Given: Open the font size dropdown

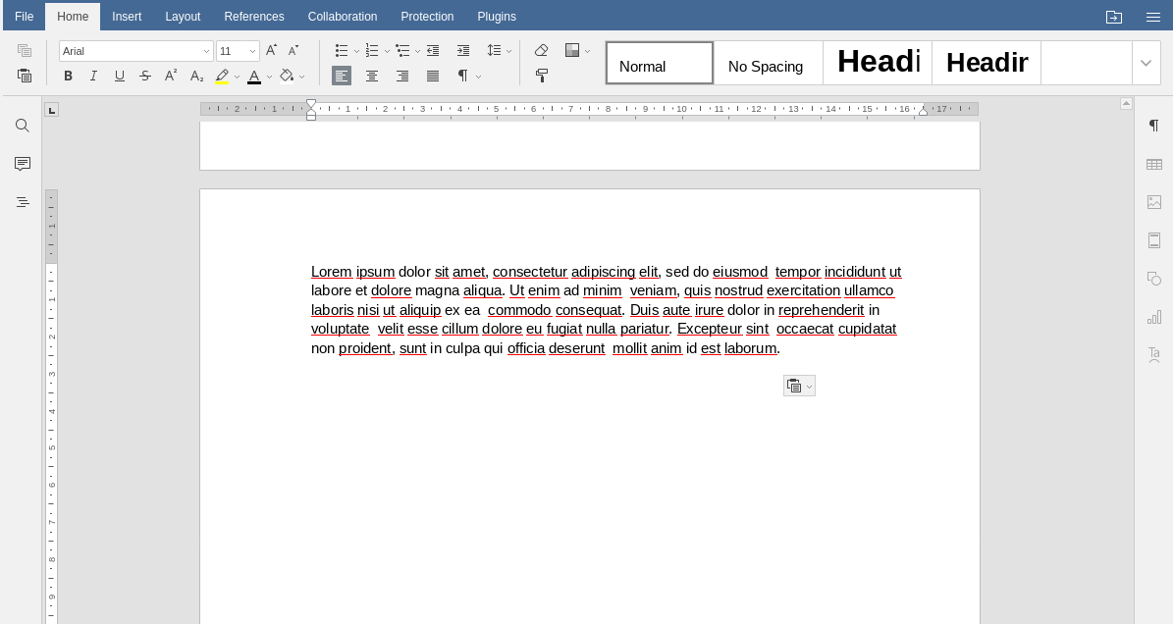Looking at the screenshot, I should 252,51.
